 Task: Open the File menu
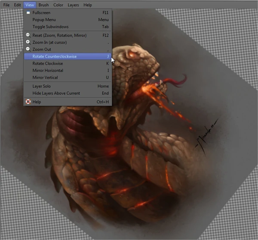coord(6,5)
